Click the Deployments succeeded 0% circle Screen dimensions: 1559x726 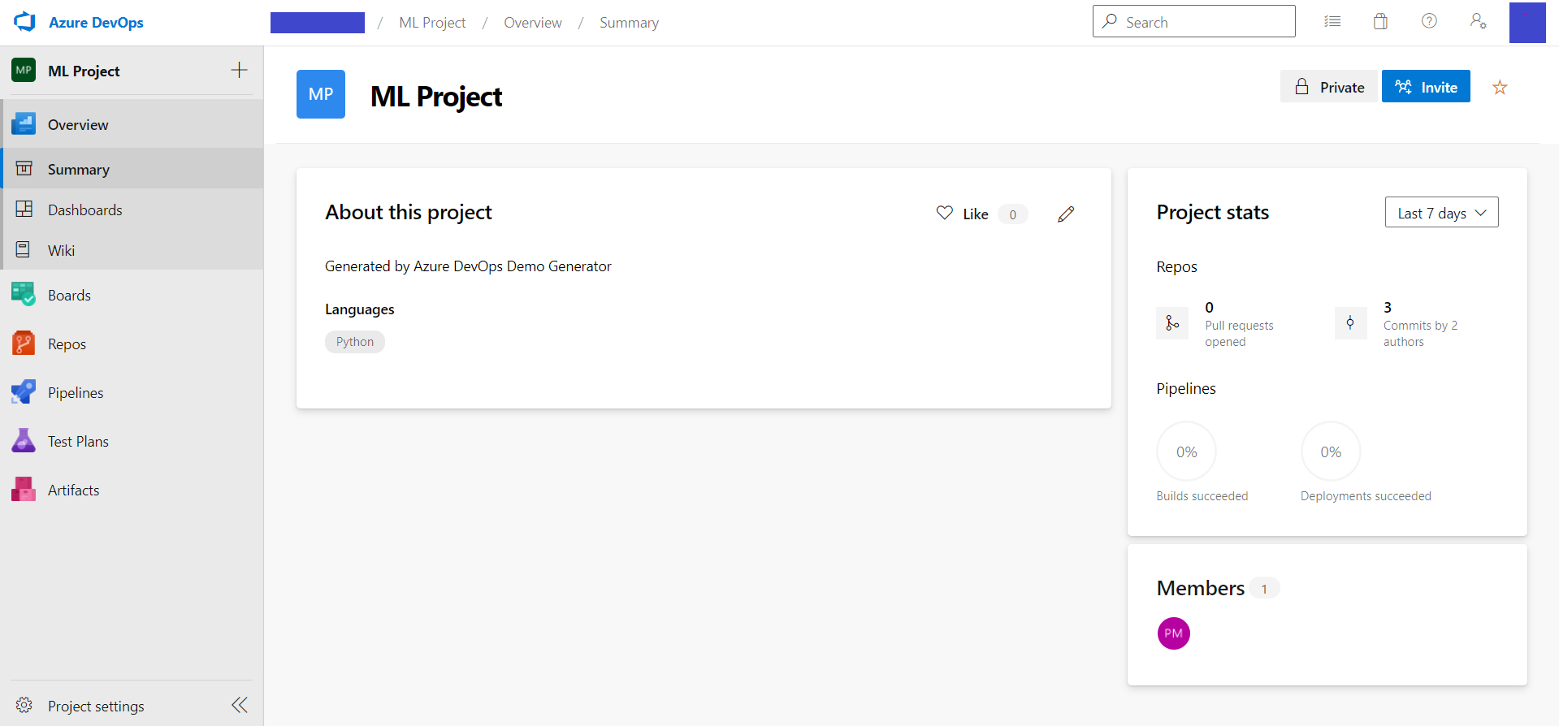pyautogui.click(x=1331, y=452)
